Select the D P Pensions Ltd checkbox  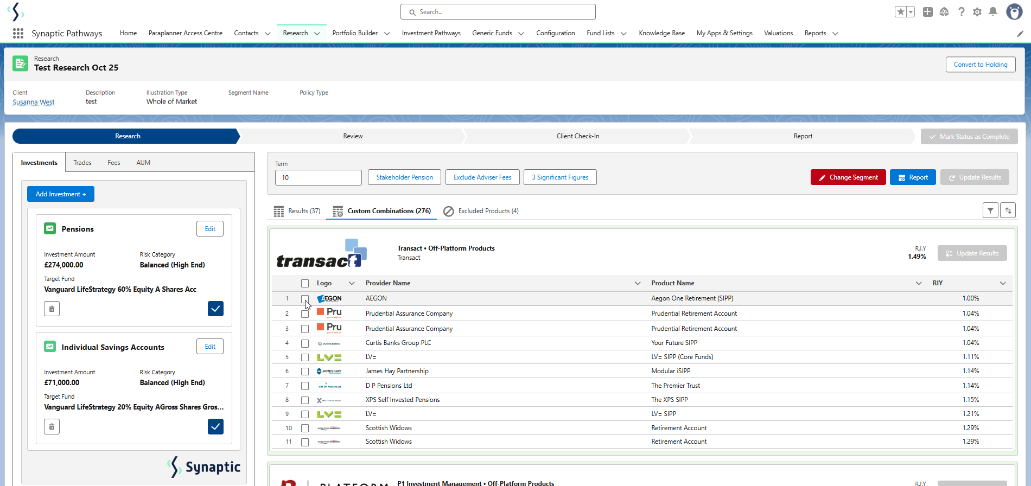pos(305,386)
